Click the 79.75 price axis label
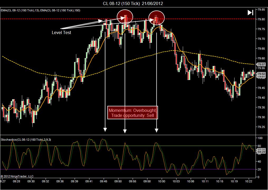 [261, 29]
